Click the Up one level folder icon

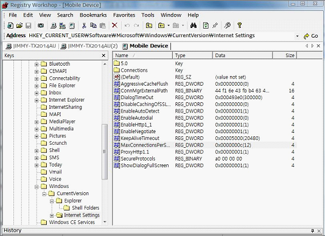click(149, 26)
